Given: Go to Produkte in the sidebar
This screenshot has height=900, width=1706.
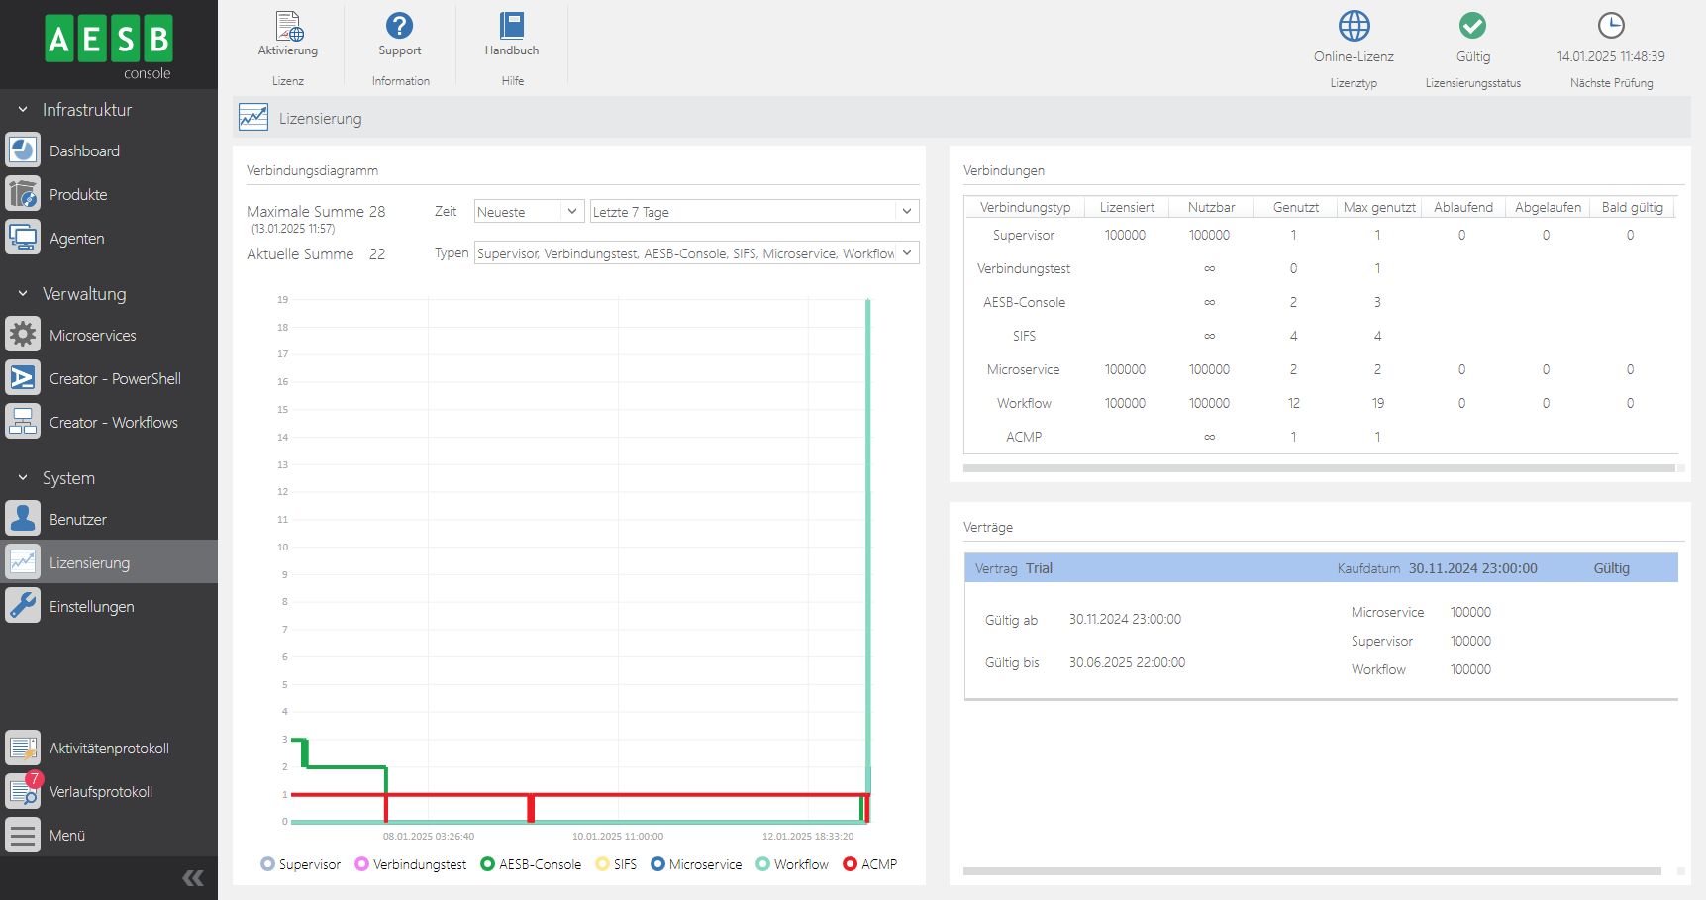Looking at the screenshot, I should click(x=78, y=195).
